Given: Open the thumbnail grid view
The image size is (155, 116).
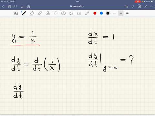Looking at the screenshot, I should tap(9, 6).
